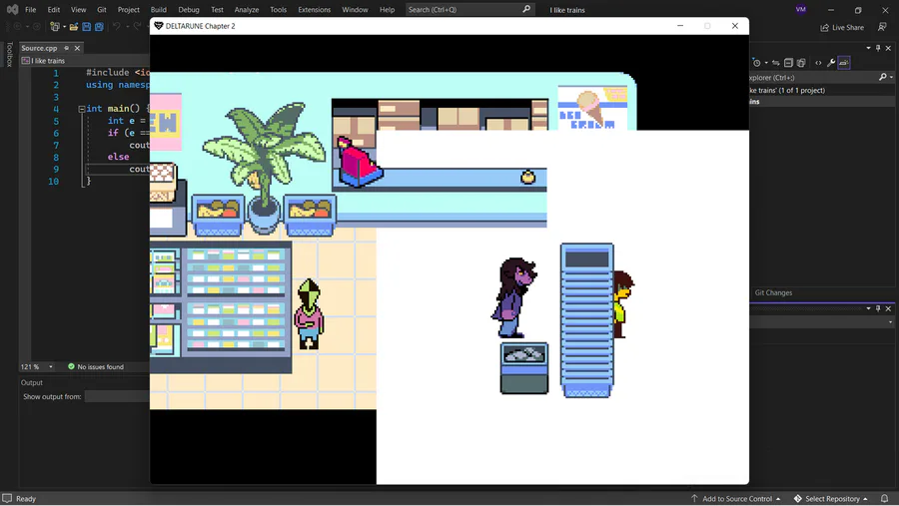Toggle auto-hide pin on Solution Explorer
The image size is (899, 506).
click(878, 48)
